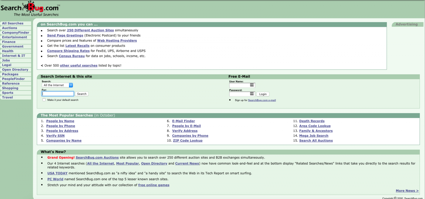Open Auctions category in the sidebar

pyautogui.click(x=10, y=28)
